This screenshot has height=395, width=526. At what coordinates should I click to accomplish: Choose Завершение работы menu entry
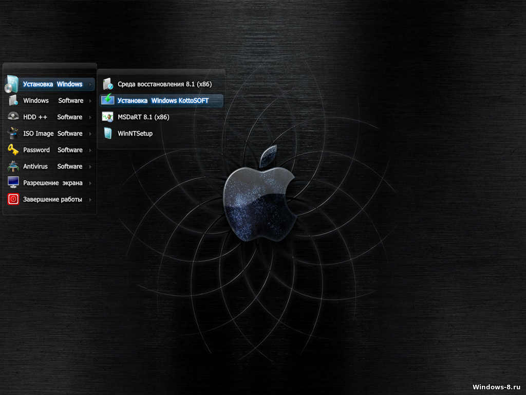point(50,199)
